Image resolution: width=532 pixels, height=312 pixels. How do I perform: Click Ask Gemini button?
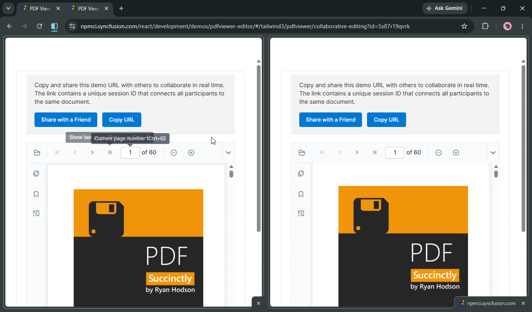coord(445,8)
